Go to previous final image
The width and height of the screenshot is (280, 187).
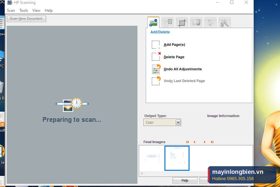click(194, 142)
